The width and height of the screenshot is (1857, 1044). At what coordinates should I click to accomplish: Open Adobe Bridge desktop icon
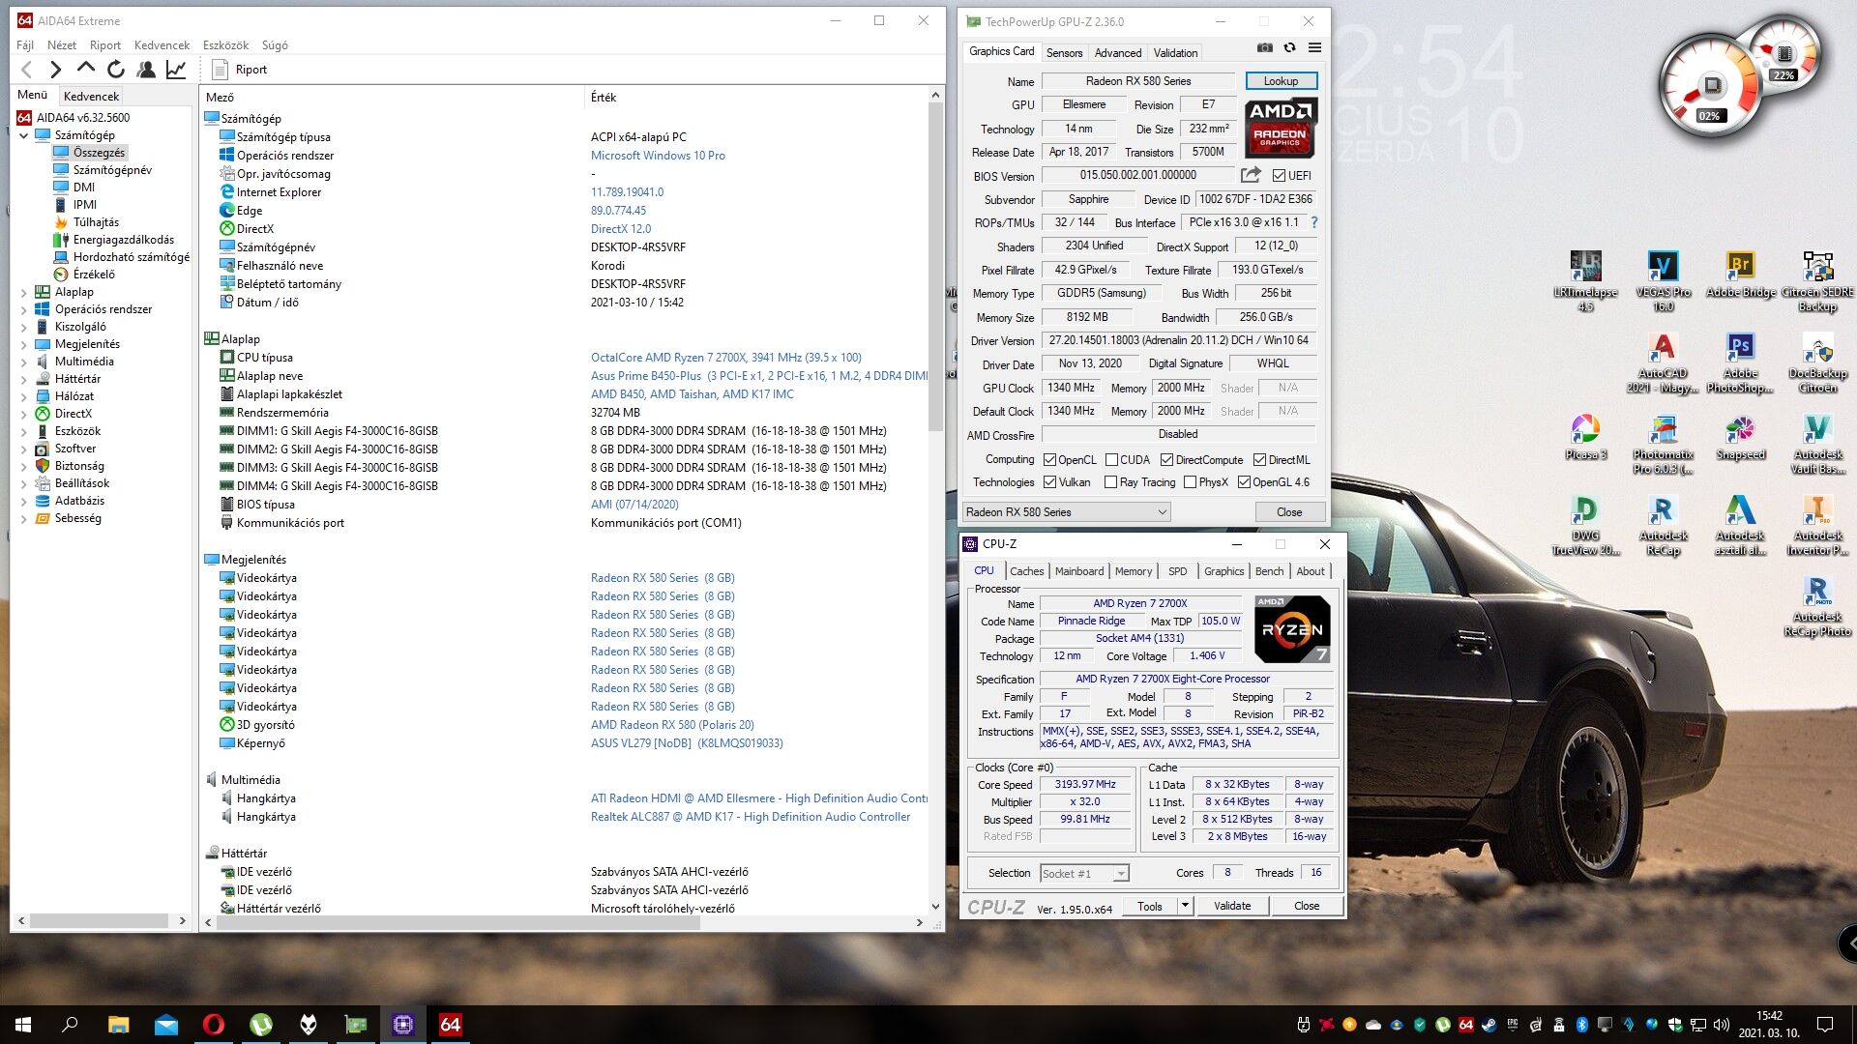[1740, 275]
